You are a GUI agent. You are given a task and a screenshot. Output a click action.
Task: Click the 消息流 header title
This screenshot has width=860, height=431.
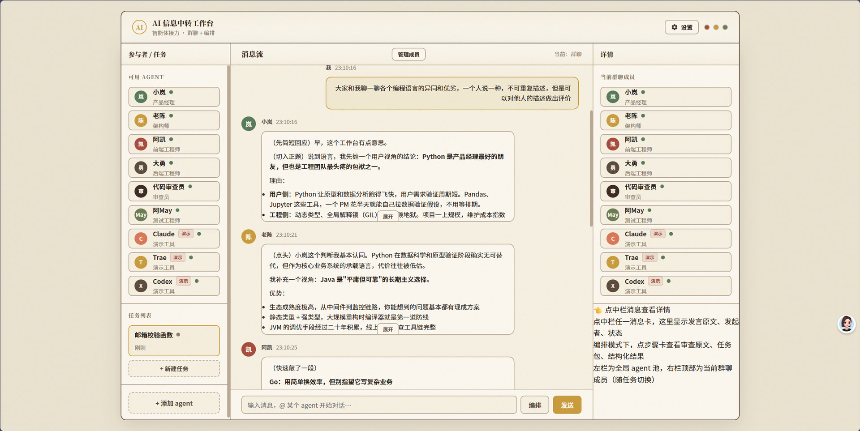point(253,54)
